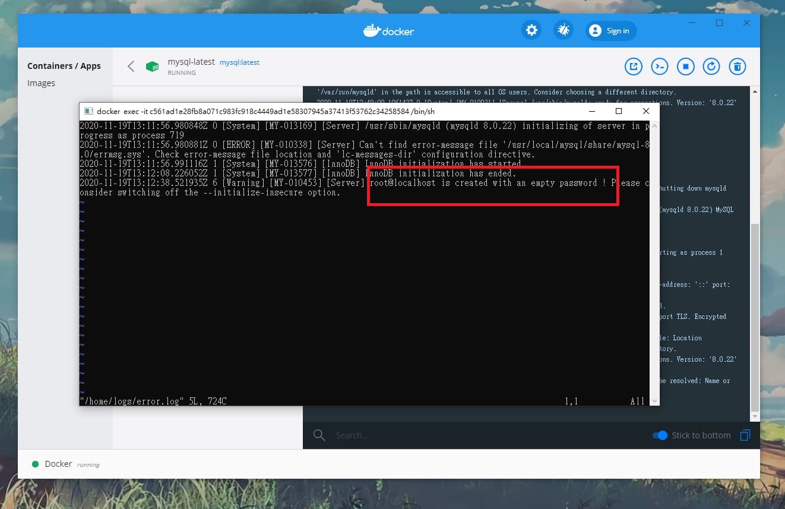This screenshot has width=785, height=509.
Task: Open the container CLI icon
Action: coord(660,67)
